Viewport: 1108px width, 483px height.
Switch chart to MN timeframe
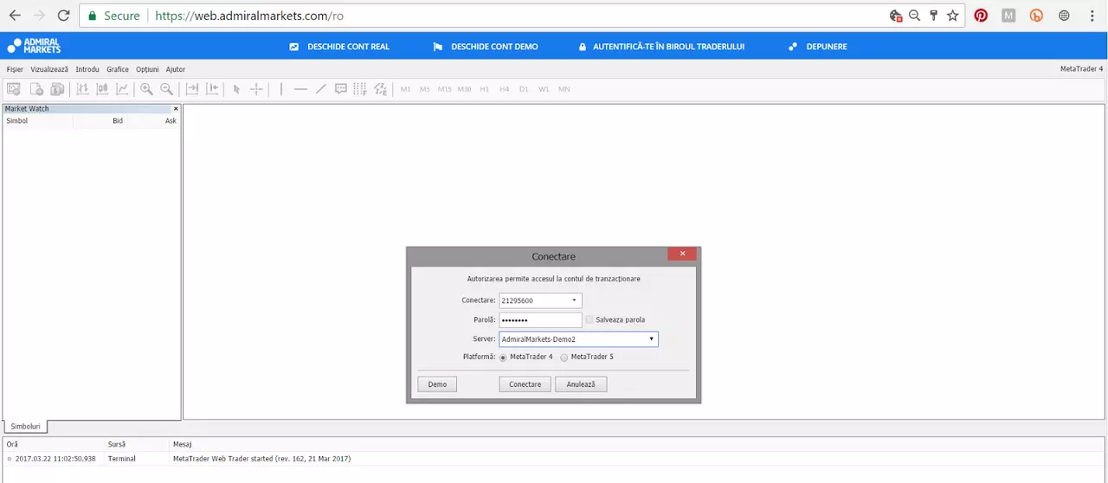(x=564, y=89)
